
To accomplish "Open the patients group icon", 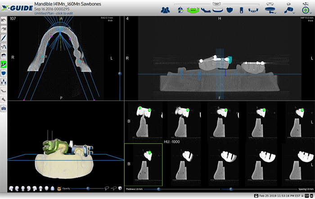I will 165,9.
